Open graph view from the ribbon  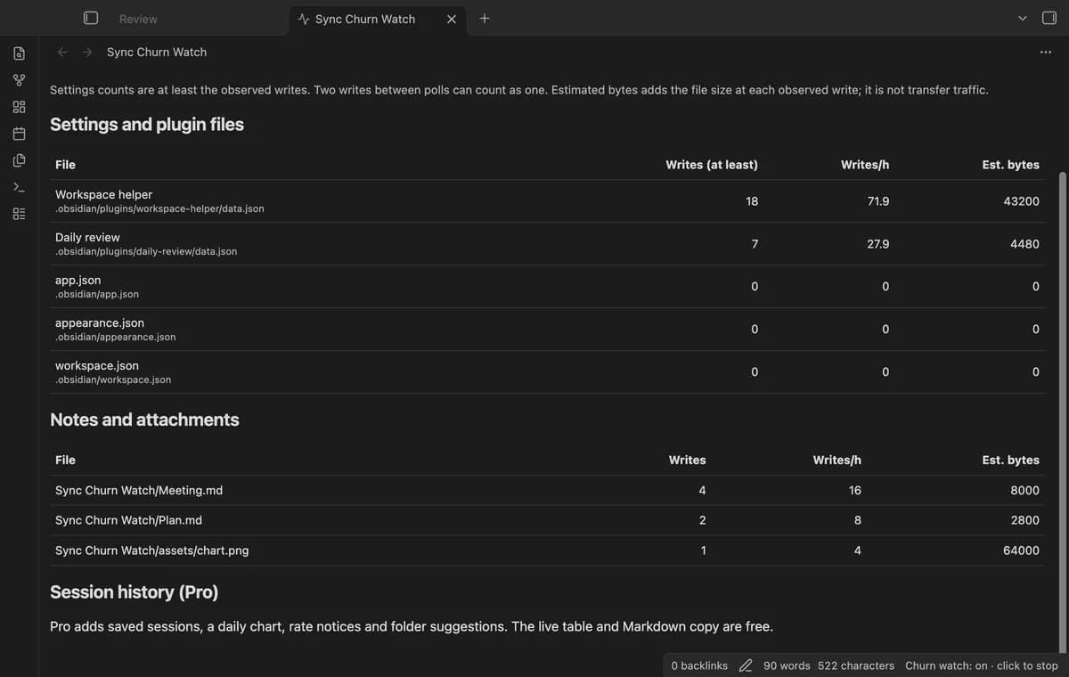click(19, 80)
